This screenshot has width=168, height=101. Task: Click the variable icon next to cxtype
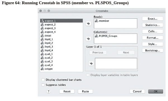coord(42,69)
